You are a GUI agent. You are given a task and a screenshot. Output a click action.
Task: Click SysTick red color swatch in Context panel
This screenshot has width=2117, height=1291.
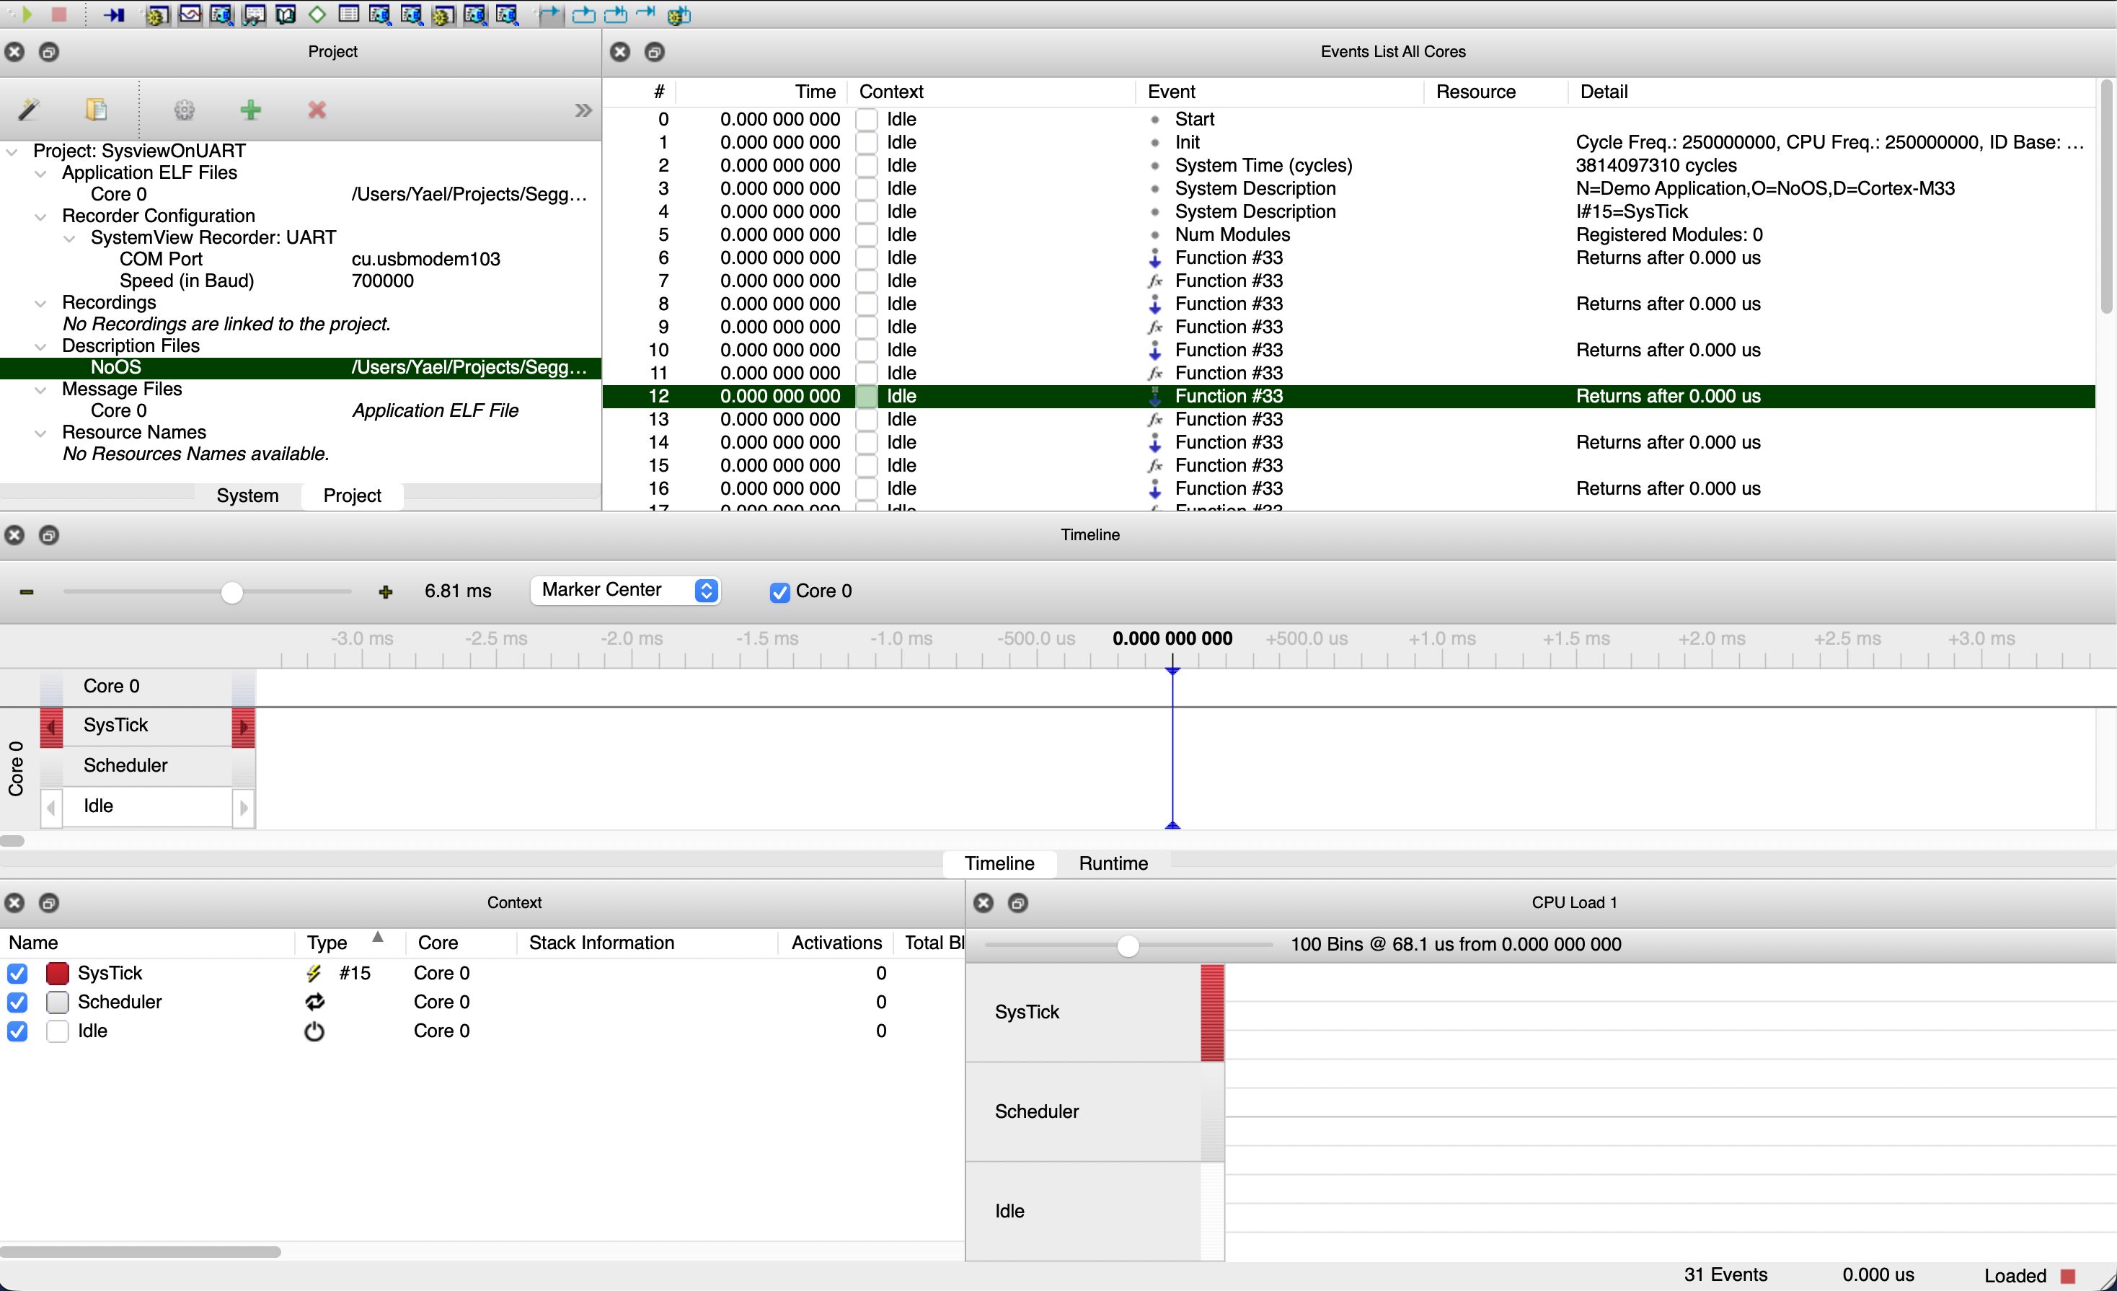click(58, 973)
